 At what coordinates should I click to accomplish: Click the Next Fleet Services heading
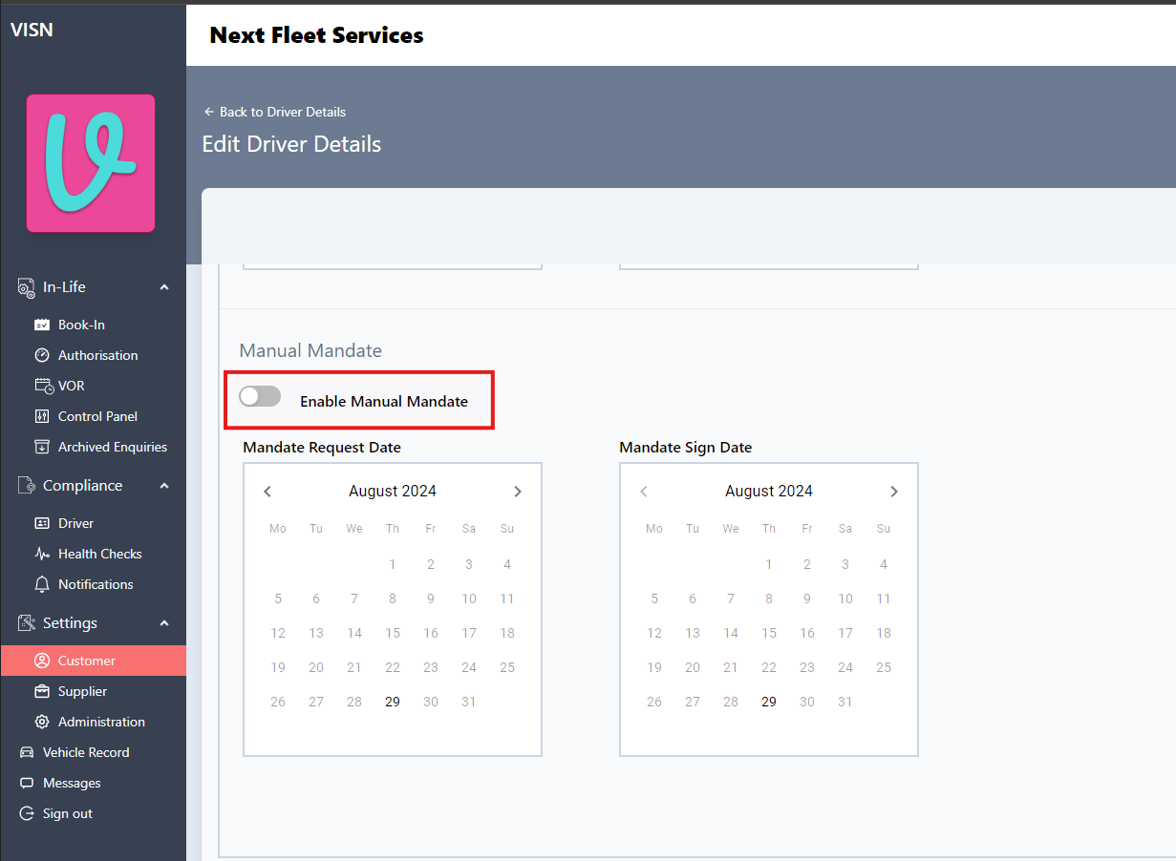click(x=316, y=35)
